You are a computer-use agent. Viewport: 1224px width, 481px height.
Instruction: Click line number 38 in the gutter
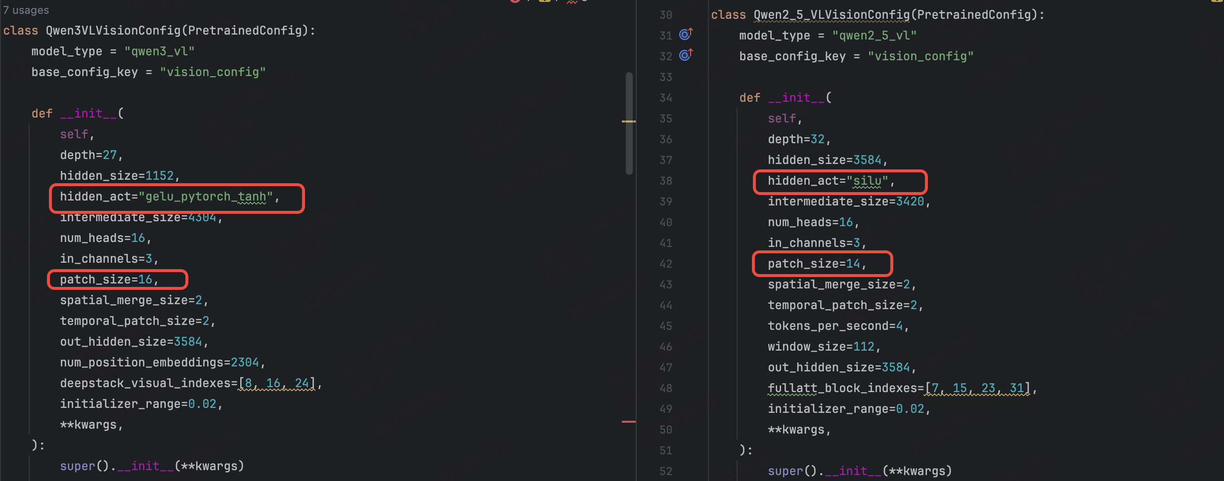666,181
